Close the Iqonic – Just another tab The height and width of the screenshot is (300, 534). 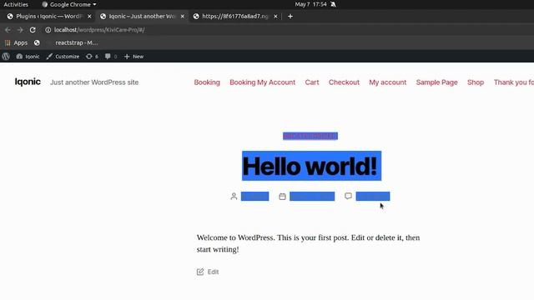(183, 17)
